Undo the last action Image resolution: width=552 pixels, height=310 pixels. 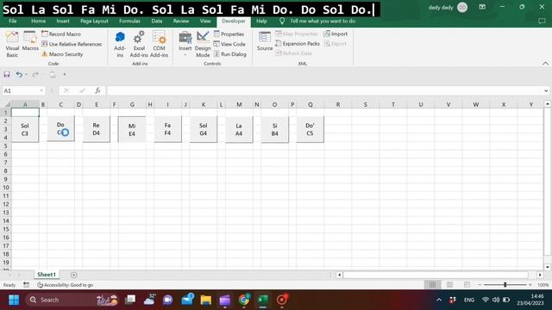click(x=19, y=74)
